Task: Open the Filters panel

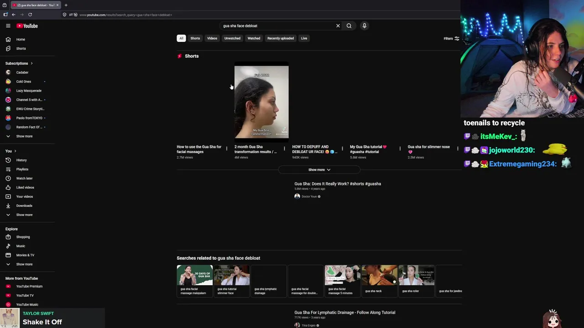Action: click(451, 39)
